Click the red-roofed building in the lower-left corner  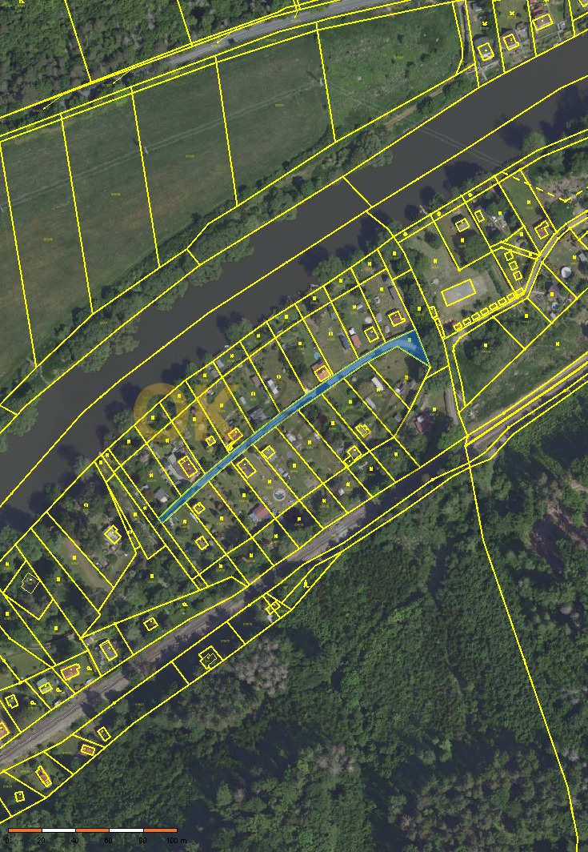click(70, 671)
